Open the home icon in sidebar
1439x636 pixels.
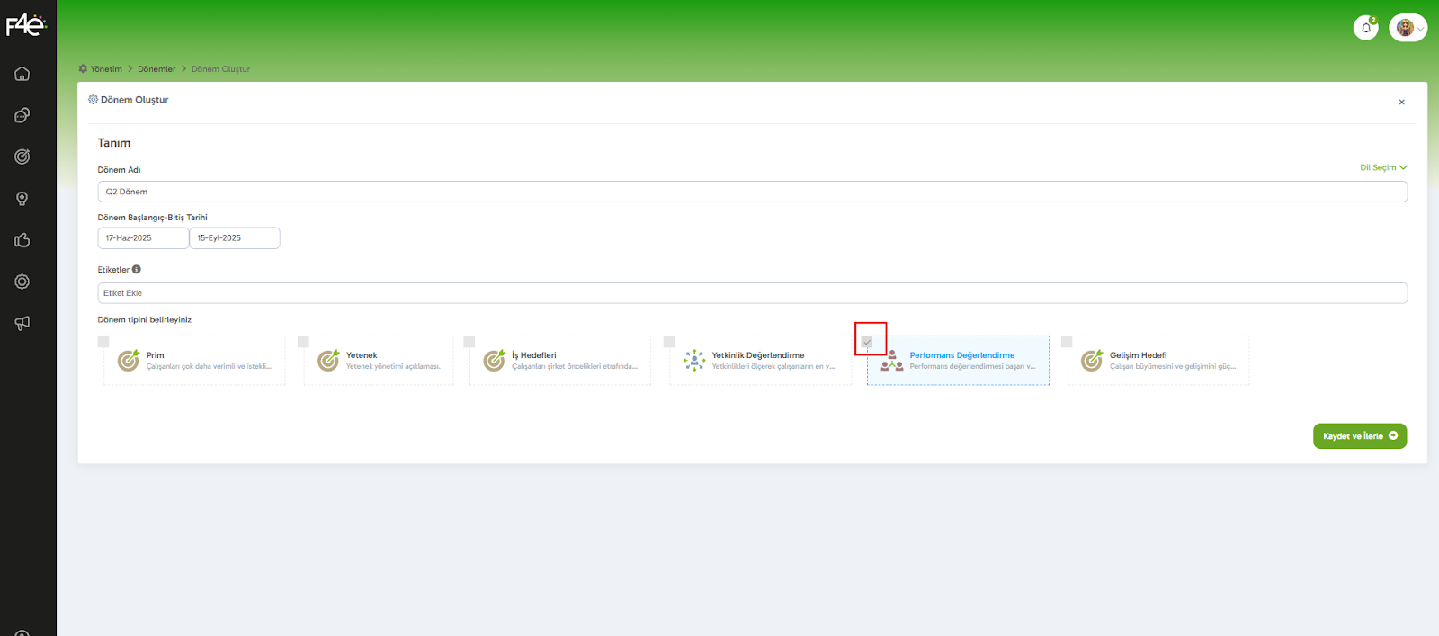click(x=22, y=74)
